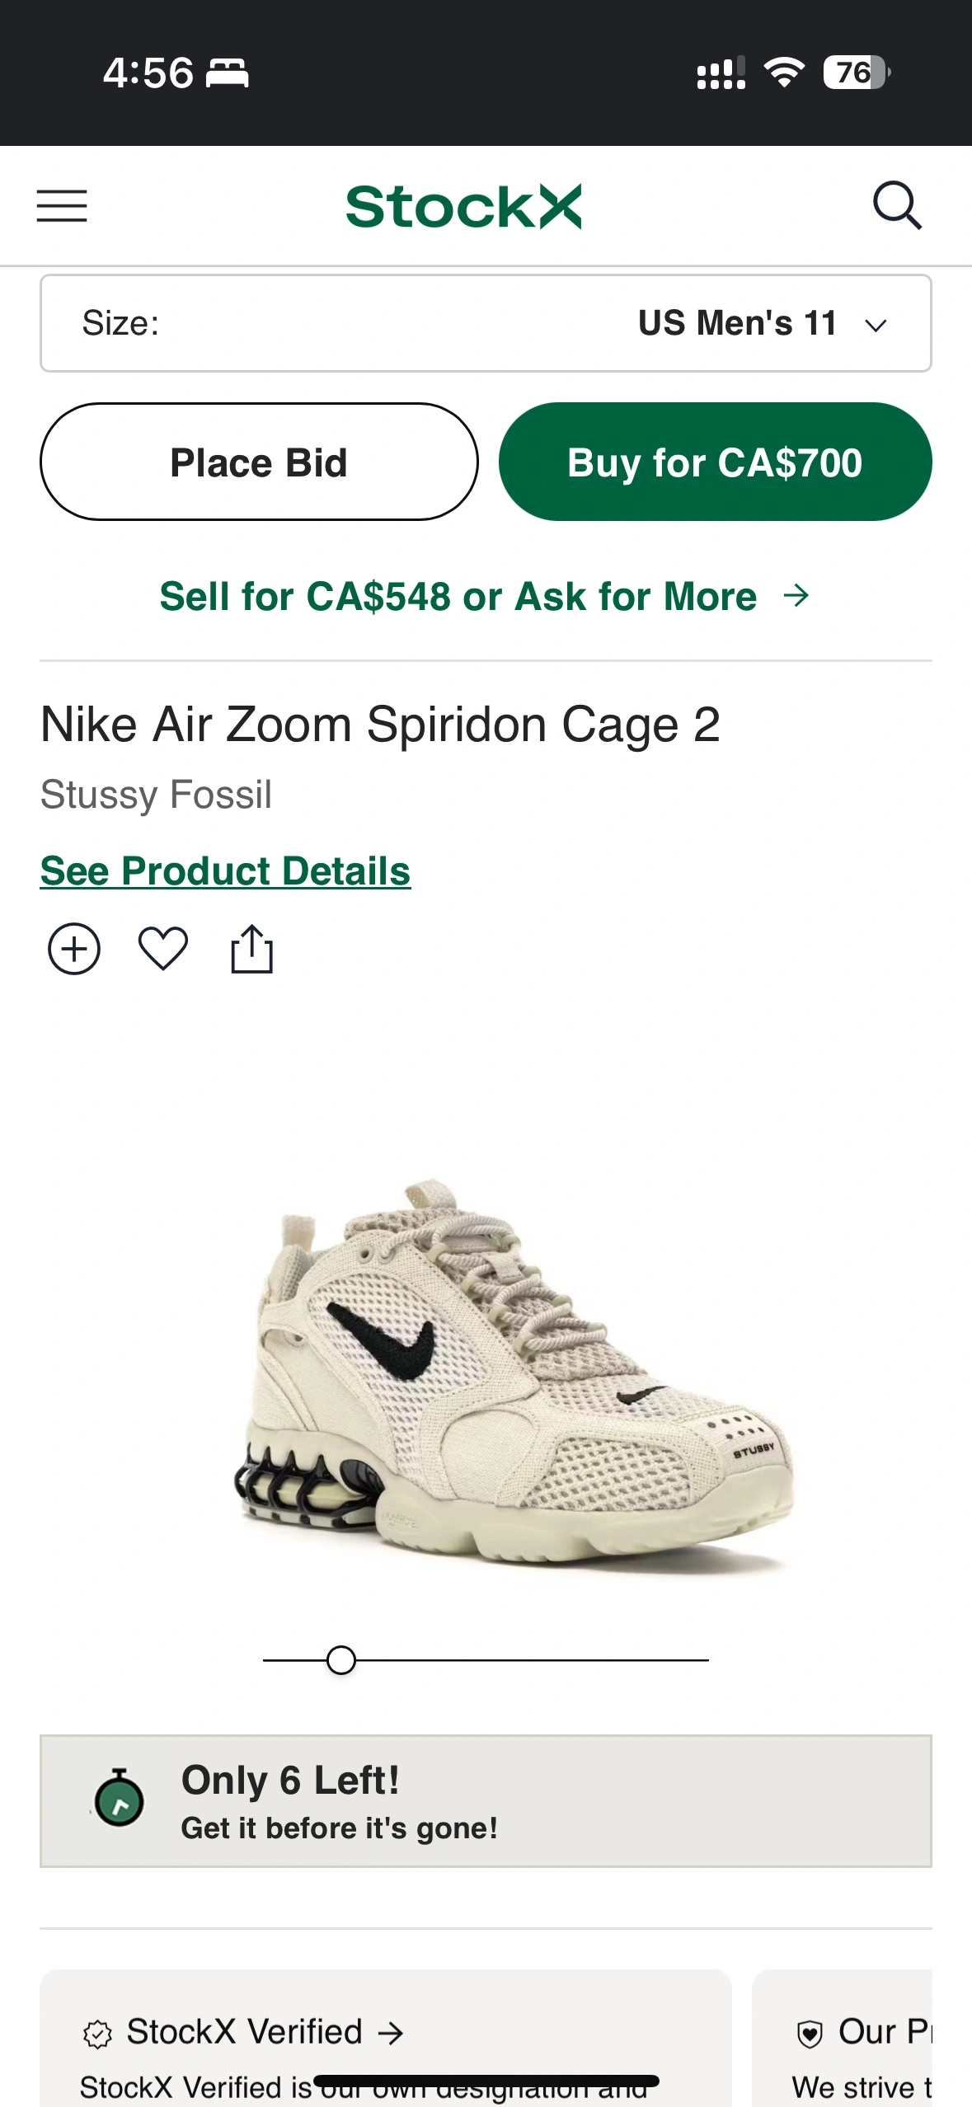
Task: Open the Our Promise info card
Action: [x=842, y=2038]
